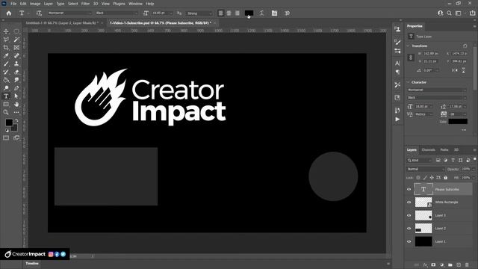The height and width of the screenshot is (269, 478).
Task: Create a new group folder icon
Action: pos(450,265)
